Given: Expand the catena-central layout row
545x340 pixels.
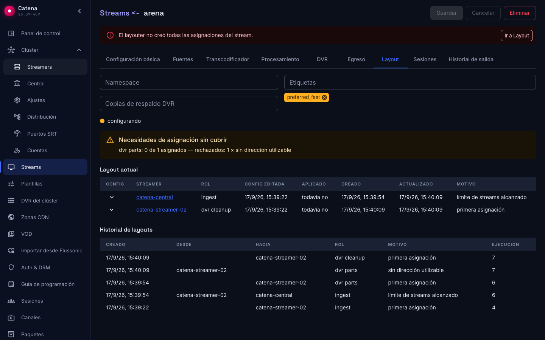Looking at the screenshot, I should pos(112,197).
